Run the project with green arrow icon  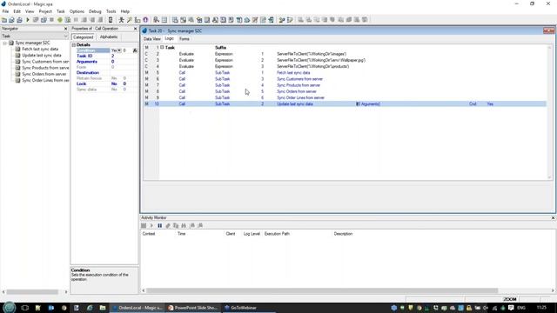28,20
